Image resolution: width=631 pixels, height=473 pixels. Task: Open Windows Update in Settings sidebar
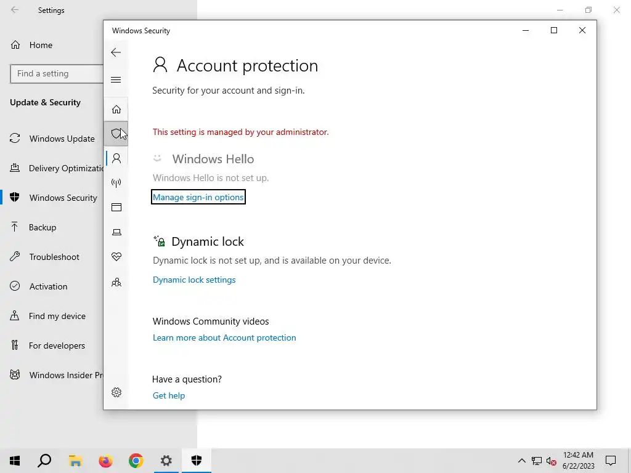point(52,139)
